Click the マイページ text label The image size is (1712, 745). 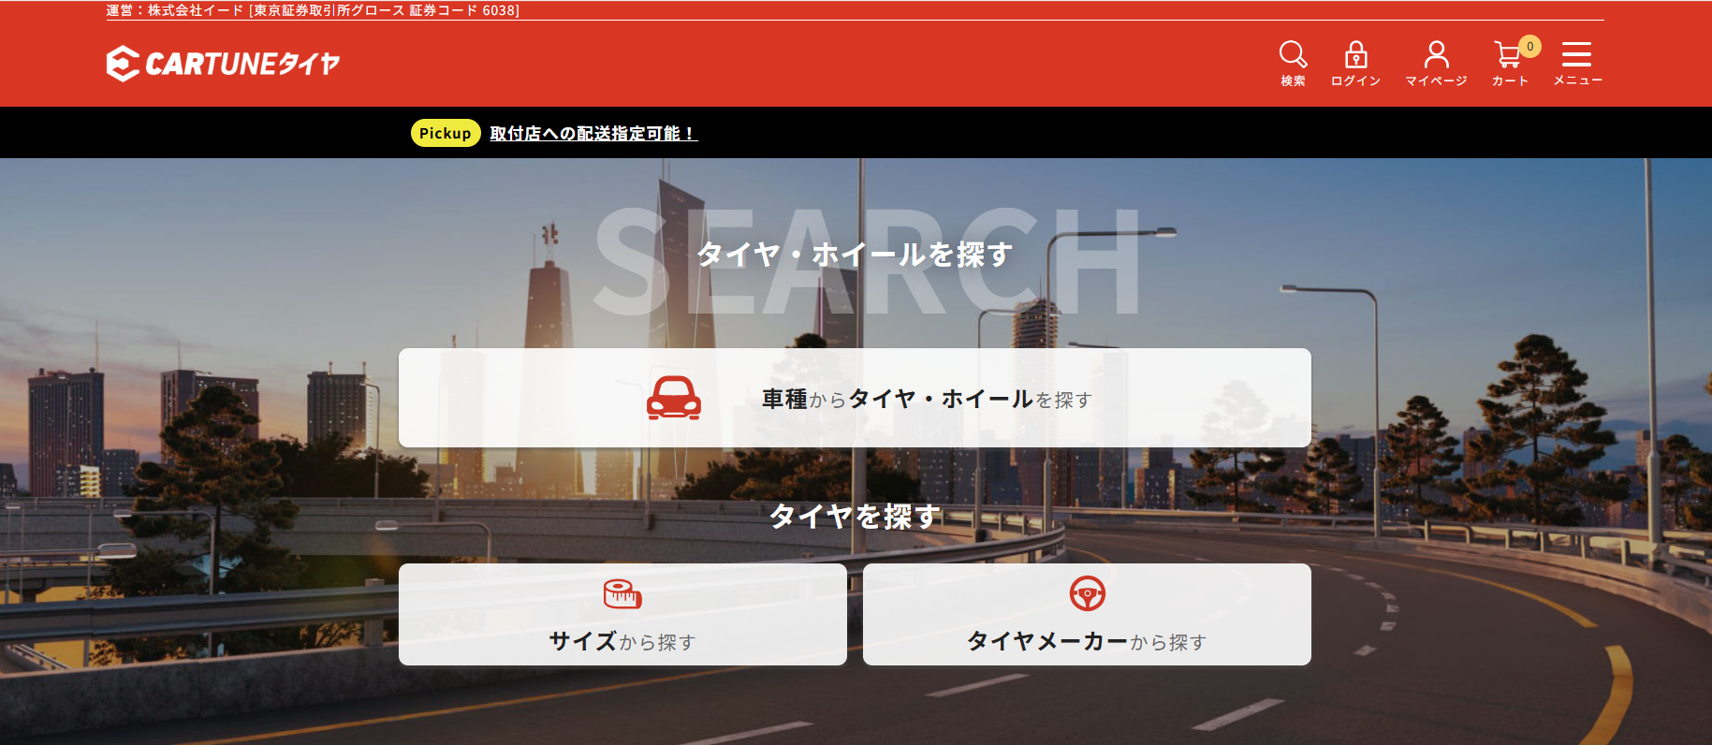coord(1436,81)
